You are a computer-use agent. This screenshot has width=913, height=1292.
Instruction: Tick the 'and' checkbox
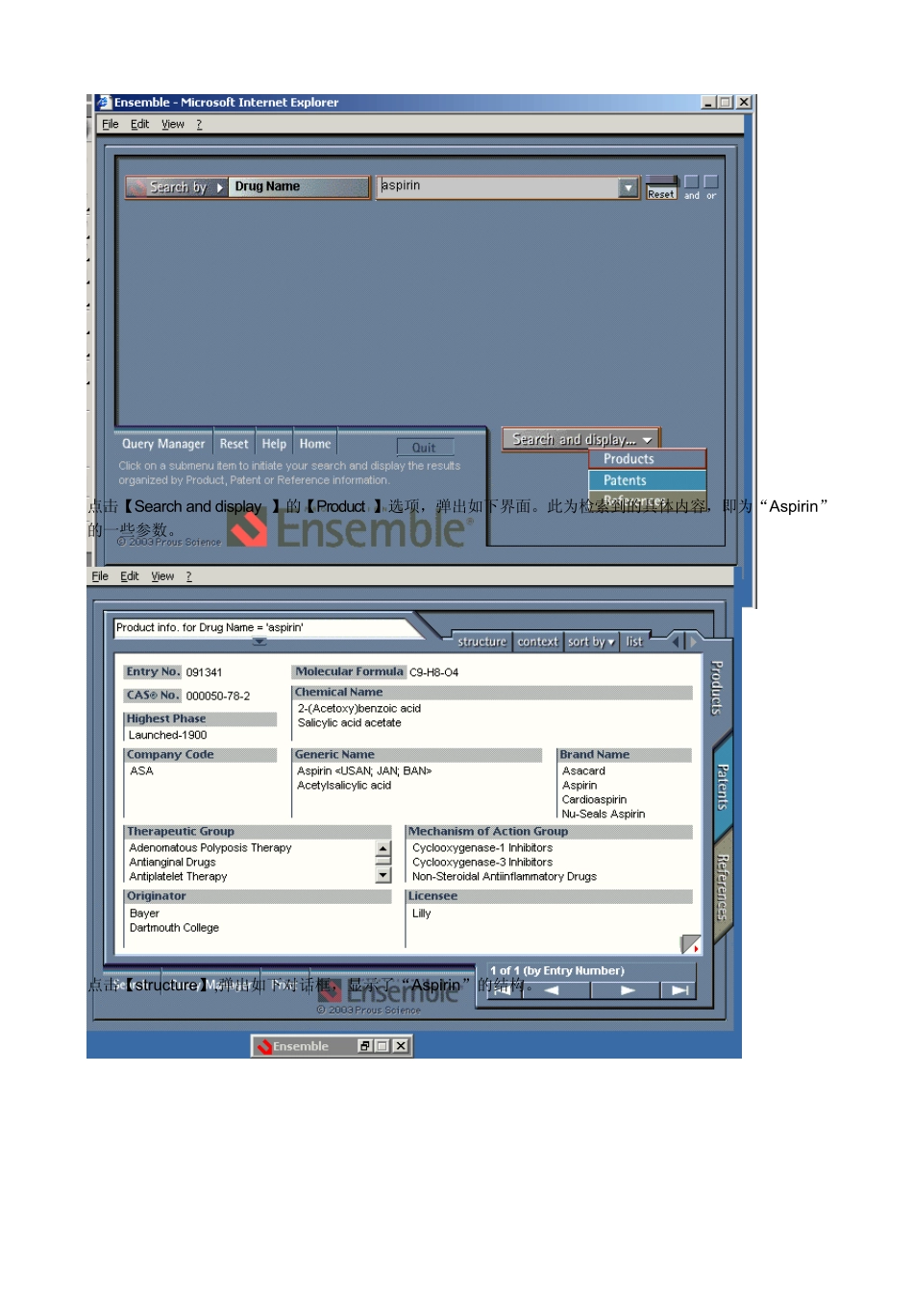691,182
